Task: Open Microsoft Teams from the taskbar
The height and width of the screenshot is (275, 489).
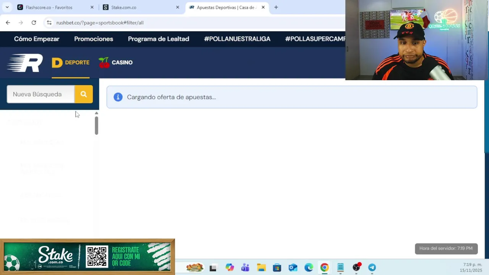Action: tap(245, 268)
